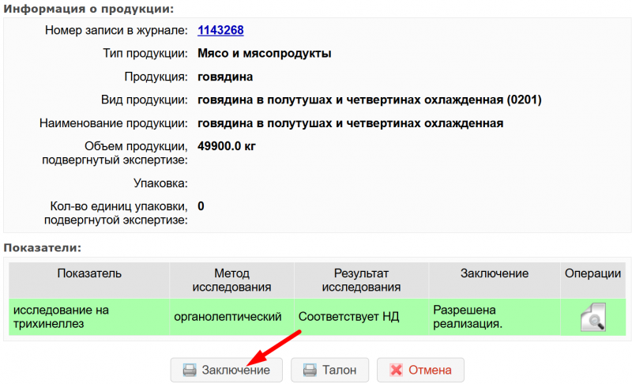
Task: Click the органолептический method cell
Action: pyautogui.click(x=228, y=317)
